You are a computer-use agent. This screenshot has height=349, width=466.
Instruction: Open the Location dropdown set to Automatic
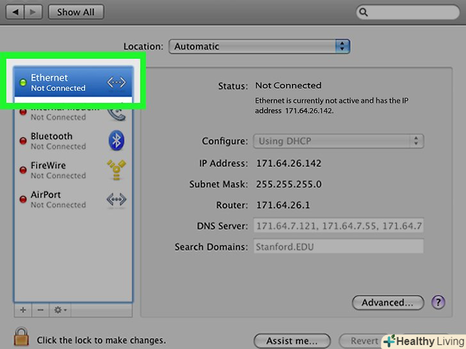pyautogui.click(x=259, y=47)
